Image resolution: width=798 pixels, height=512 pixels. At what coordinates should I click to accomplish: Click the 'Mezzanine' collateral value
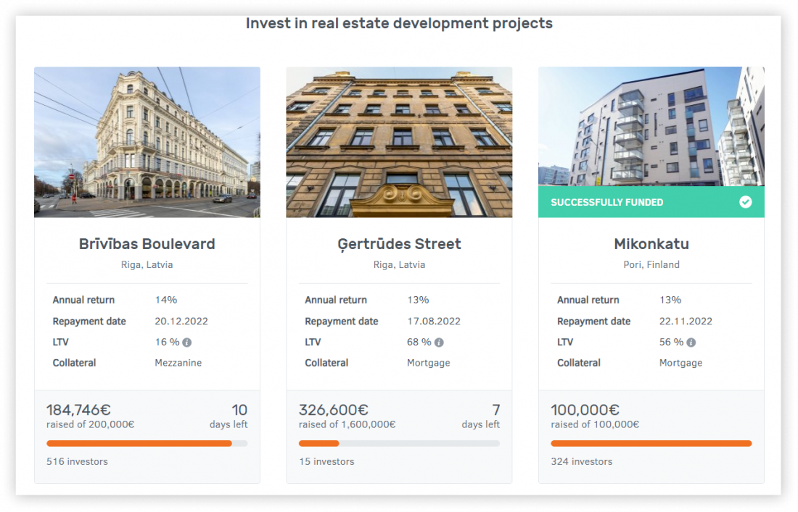[x=178, y=363]
